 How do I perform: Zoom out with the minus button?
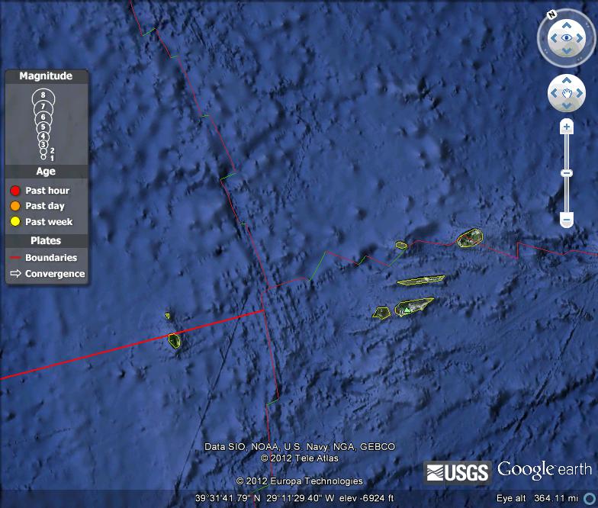tap(567, 220)
